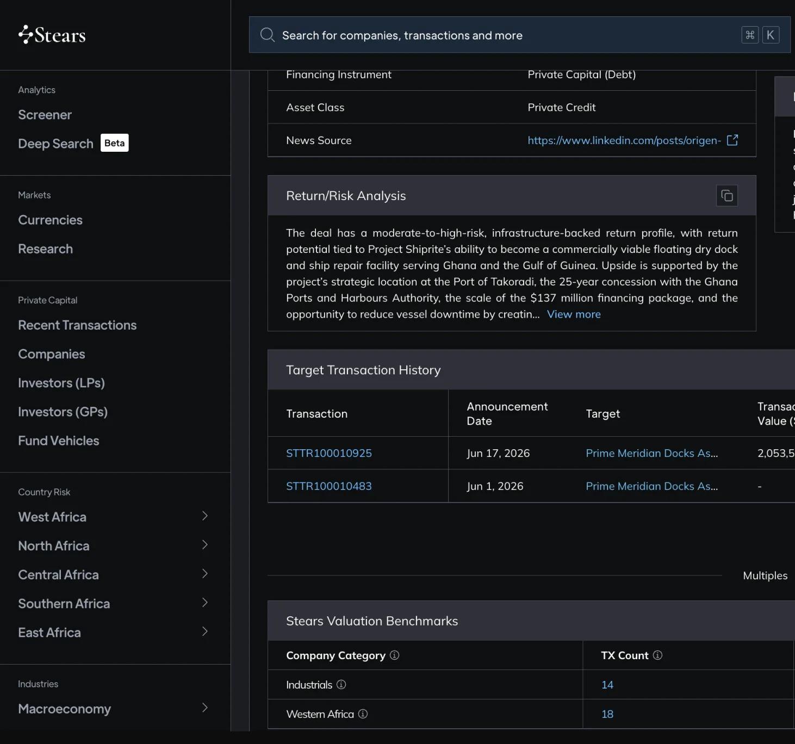This screenshot has width=795, height=744.
Task: Show info for TX Count column
Action: click(x=657, y=655)
